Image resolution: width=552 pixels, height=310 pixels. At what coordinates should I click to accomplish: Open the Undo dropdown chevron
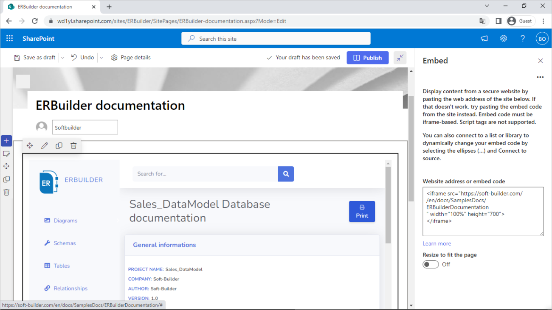(x=101, y=57)
